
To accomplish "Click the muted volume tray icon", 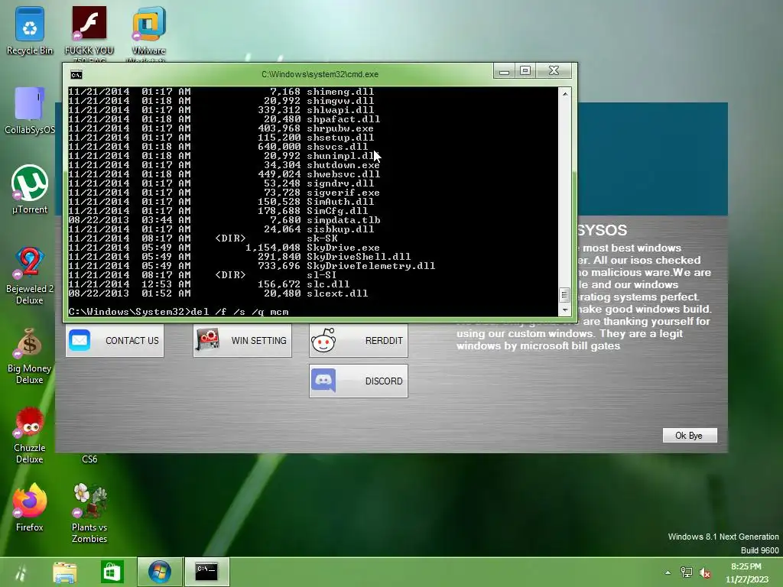I will [x=705, y=572].
